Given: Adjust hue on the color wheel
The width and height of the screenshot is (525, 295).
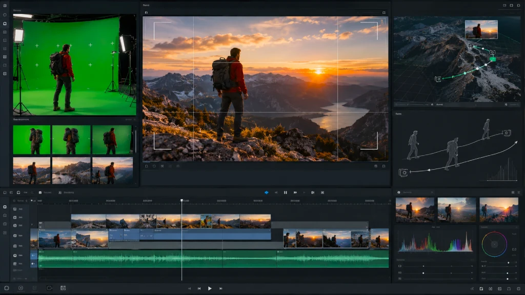Looking at the screenshot, I should (494, 244).
